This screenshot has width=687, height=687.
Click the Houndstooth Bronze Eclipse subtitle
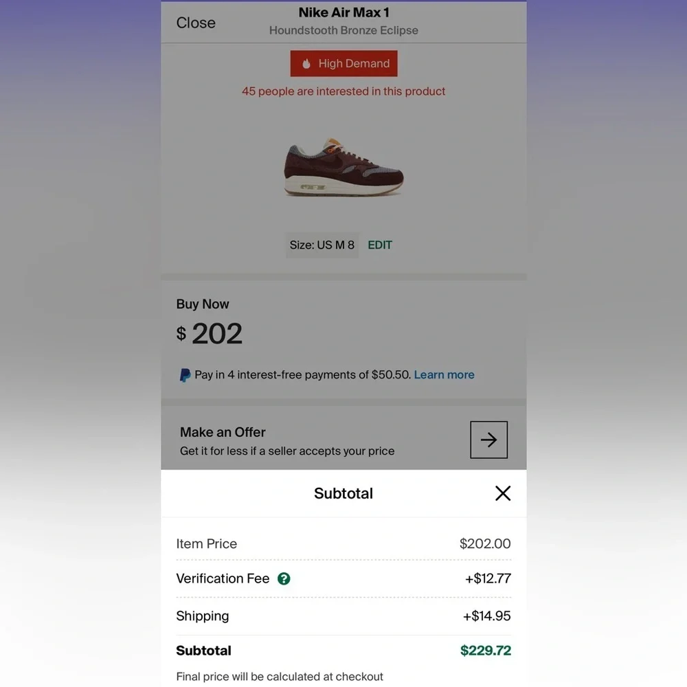coord(343,30)
